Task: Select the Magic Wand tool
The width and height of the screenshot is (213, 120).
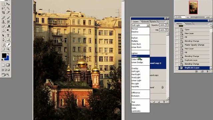Action: 8,8
